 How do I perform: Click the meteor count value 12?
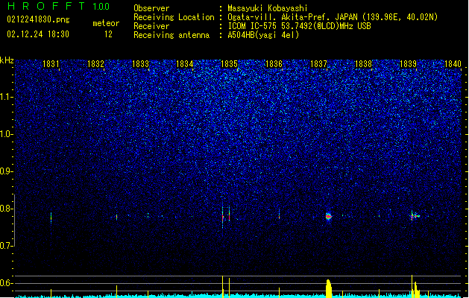[108, 34]
